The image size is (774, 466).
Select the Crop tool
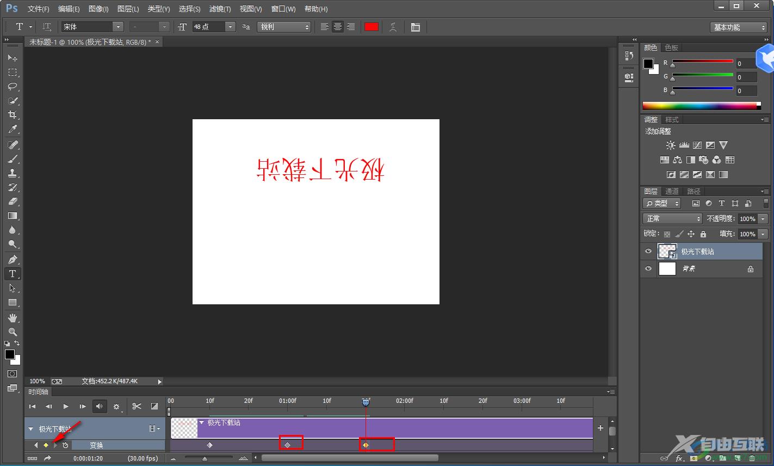click(x=13, y=114)
